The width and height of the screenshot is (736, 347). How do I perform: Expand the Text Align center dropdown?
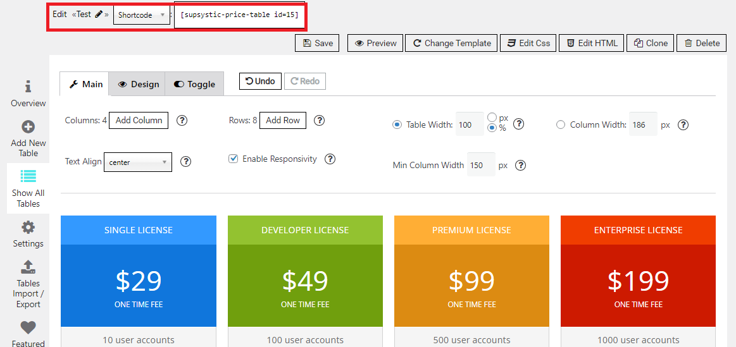(137, 162)
